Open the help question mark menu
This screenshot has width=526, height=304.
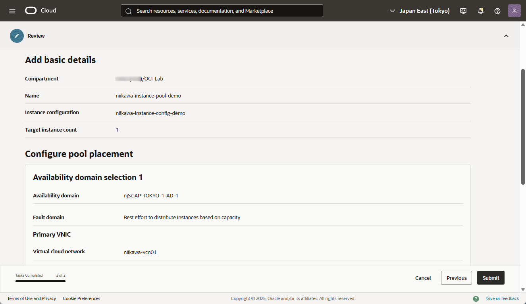pos(497,11)
